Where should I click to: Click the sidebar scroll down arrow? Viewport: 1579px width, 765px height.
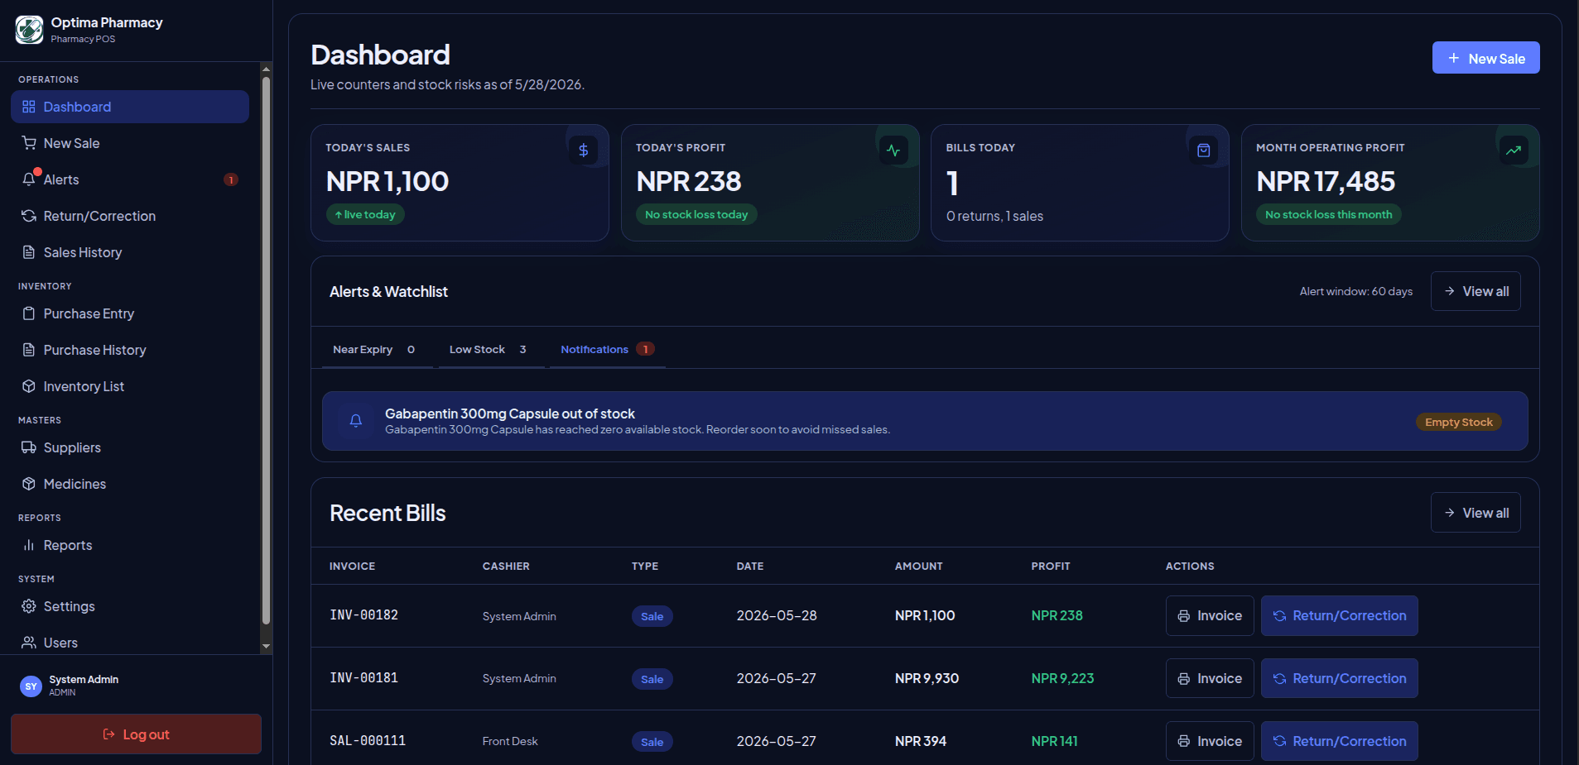[x=266, y=647]
